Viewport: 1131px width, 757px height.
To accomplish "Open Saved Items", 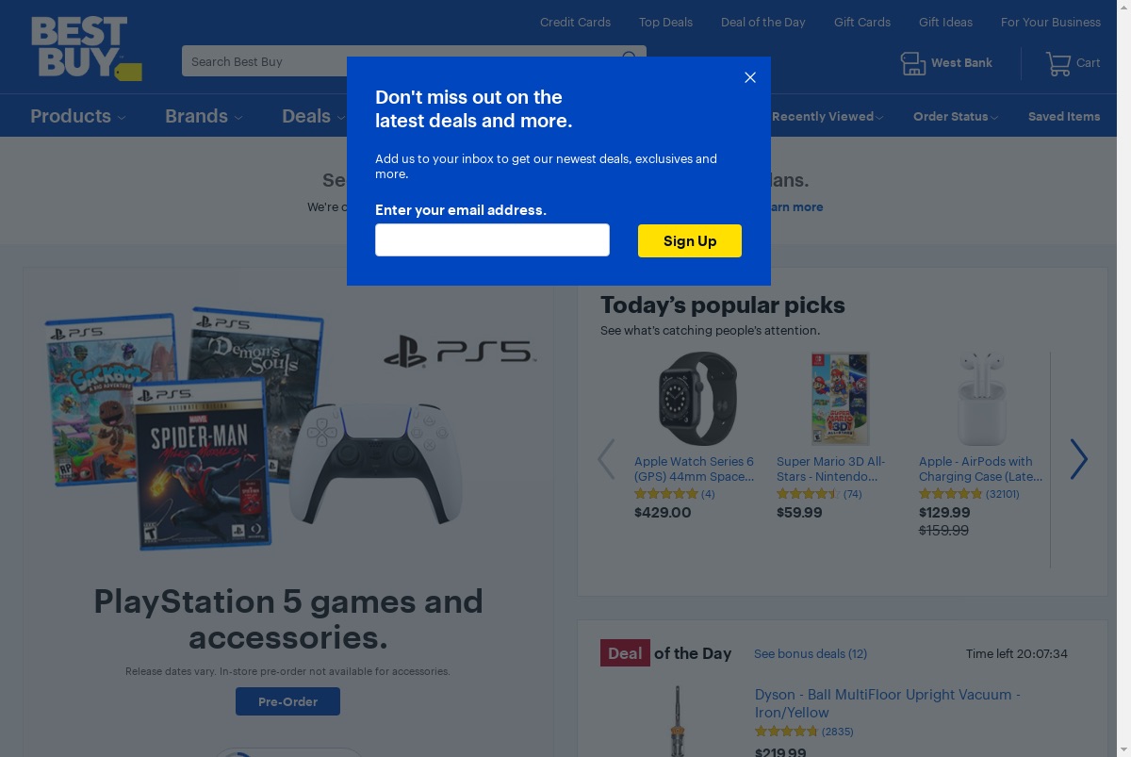I will [1064, 117].
